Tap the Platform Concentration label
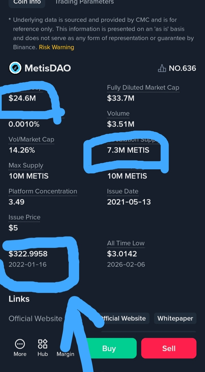The image size is (205, 372). tap(43, 191)
